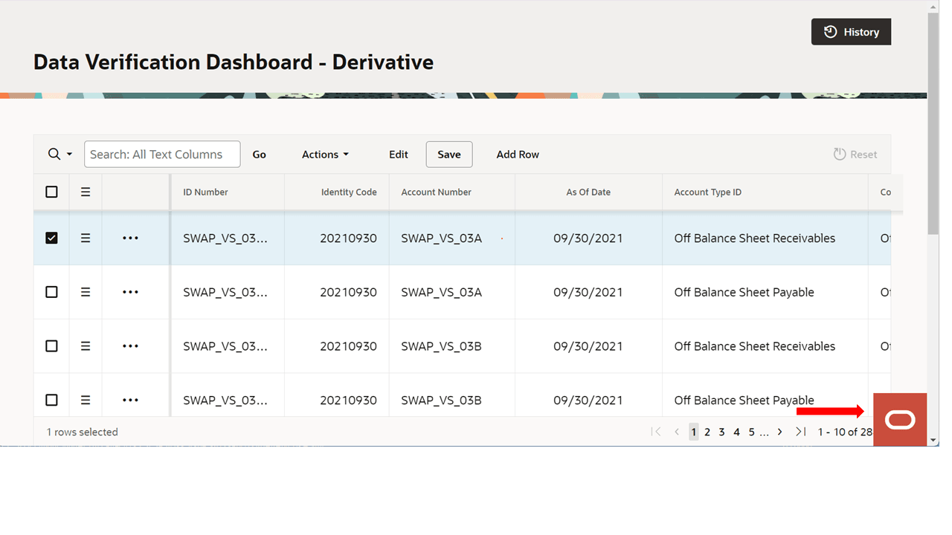Screen dimensions: 952x535
Task: Open the search column selector icon
Action: tap(55, 154)
